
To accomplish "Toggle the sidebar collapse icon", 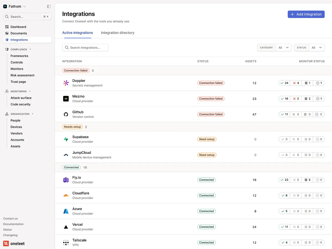I will coord(49,6).
